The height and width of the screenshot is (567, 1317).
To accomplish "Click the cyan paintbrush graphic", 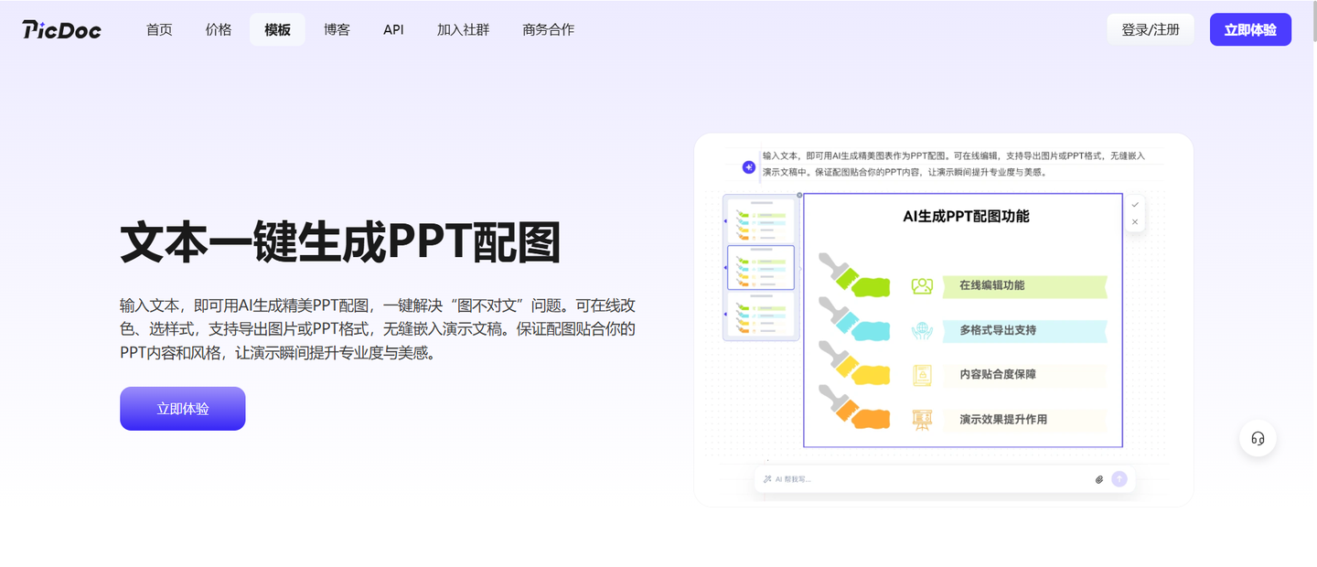I will 855,319.
